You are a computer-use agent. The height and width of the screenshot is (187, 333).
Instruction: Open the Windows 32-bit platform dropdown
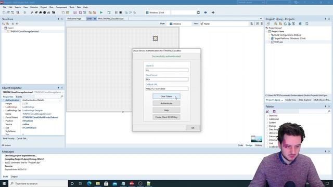157,12
